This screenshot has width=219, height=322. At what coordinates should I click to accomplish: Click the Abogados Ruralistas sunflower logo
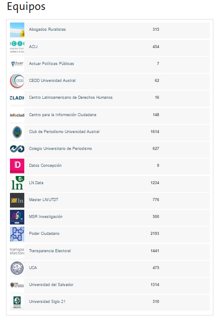tap(17, 30)
